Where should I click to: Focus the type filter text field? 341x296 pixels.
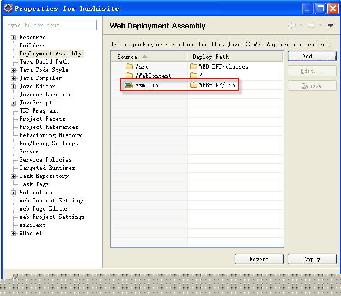click(52, 25)
